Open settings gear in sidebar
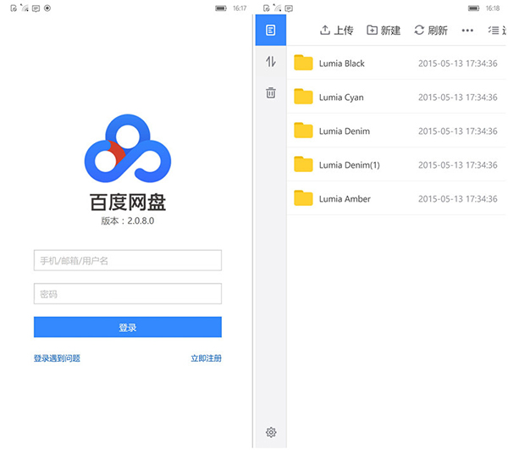The width and height of the screenshot is (508, 450). tap(271, 432)
